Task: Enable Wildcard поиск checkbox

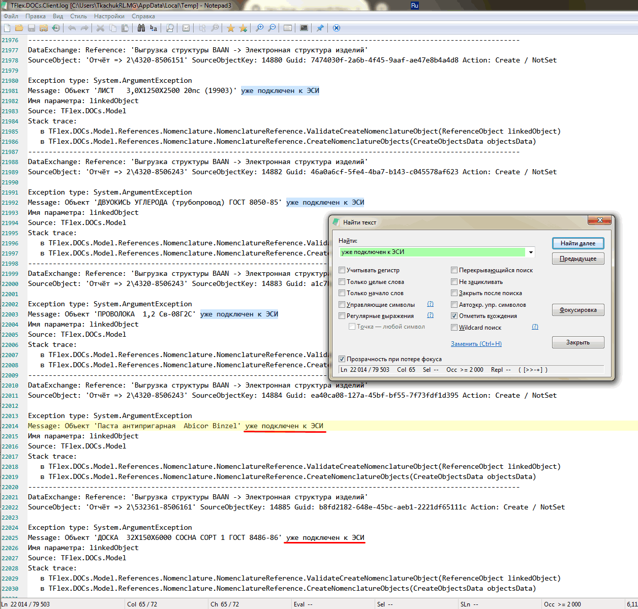Action: pyautogui.click(x=454, y=327)
